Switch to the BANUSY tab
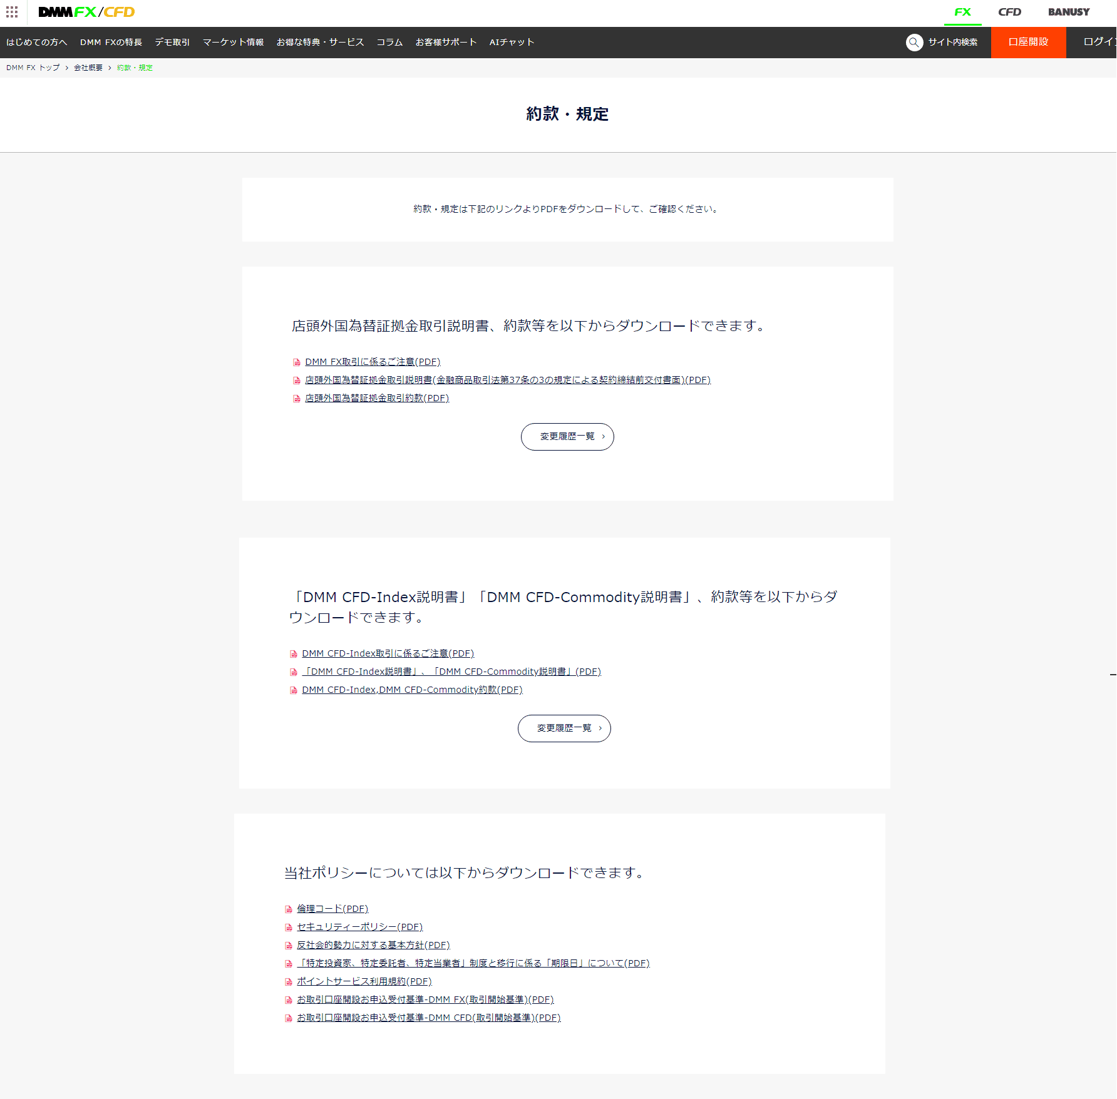Image resolution: width=1117 pixels, height=1099 pixels. (1068, 12)
